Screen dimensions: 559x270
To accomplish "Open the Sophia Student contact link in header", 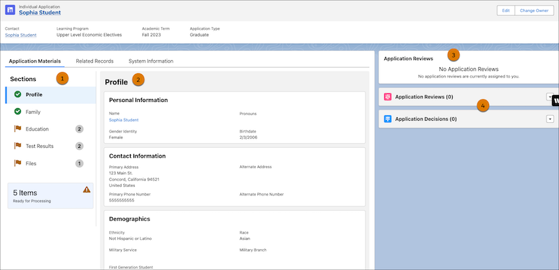I will [21, 35].
